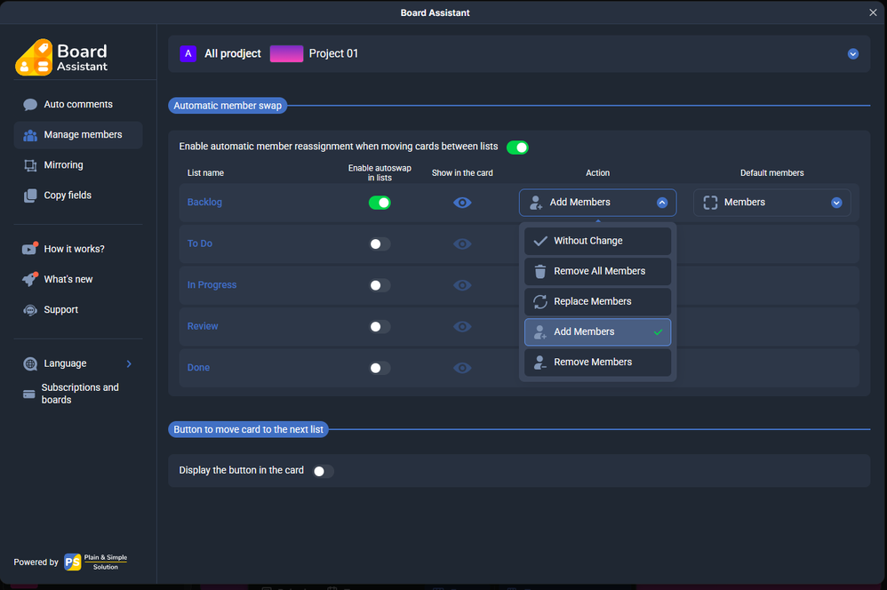
Task: Click Button to move card section header
Action: tap(248, 430)
